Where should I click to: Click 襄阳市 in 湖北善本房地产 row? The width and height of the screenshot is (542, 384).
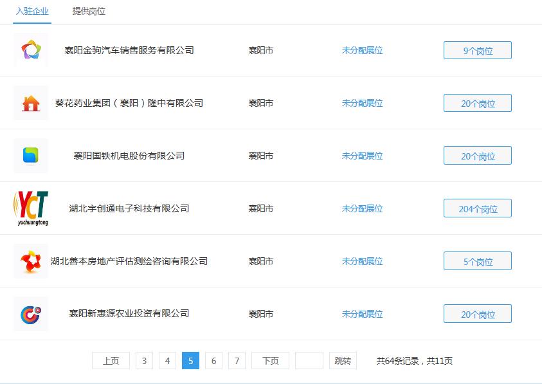click(261, 261)
